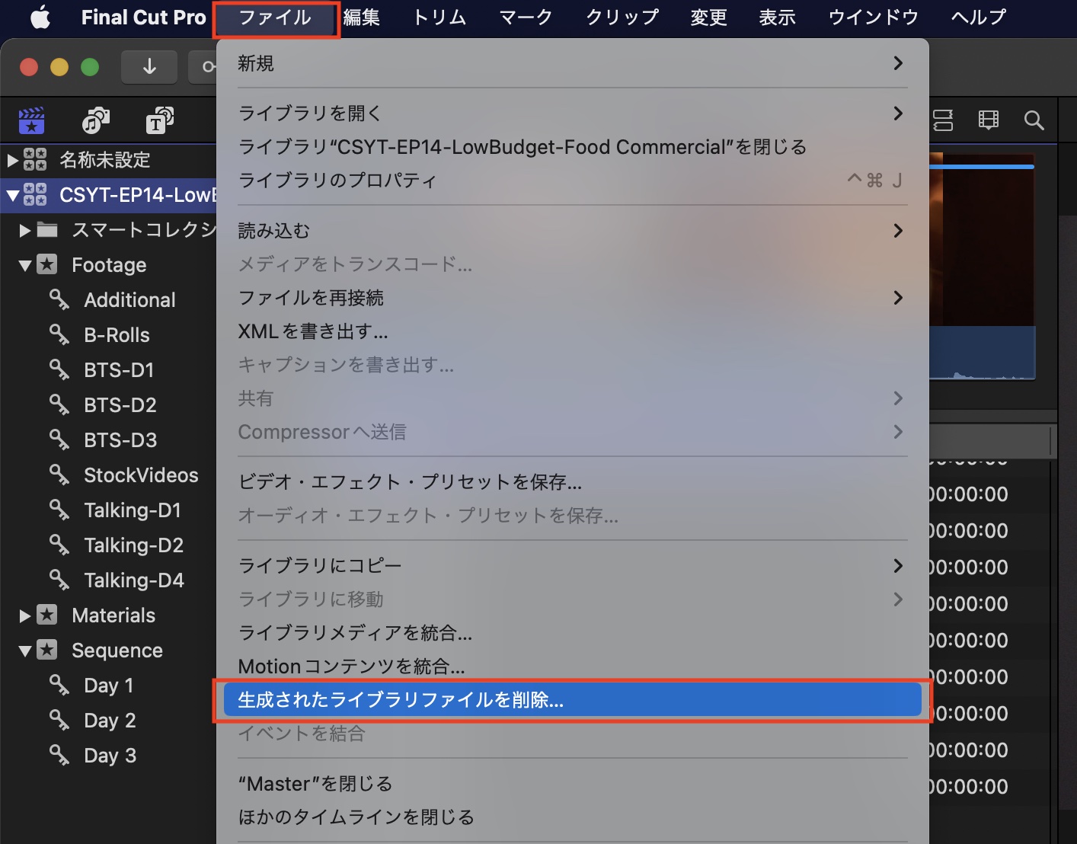Toggle the browser list view icon

pos(943,120)
